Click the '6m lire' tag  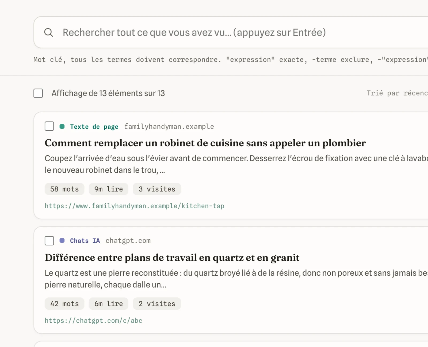[x=109, y=304]
